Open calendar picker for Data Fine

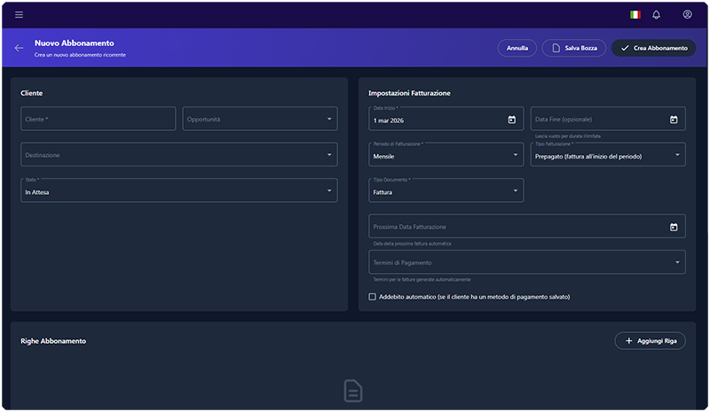673,120
